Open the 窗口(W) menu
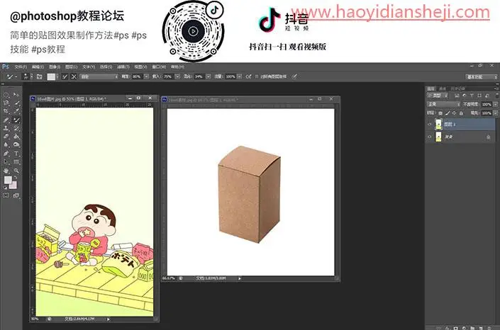This screenshot has height=330, width=500. point(158,67)
